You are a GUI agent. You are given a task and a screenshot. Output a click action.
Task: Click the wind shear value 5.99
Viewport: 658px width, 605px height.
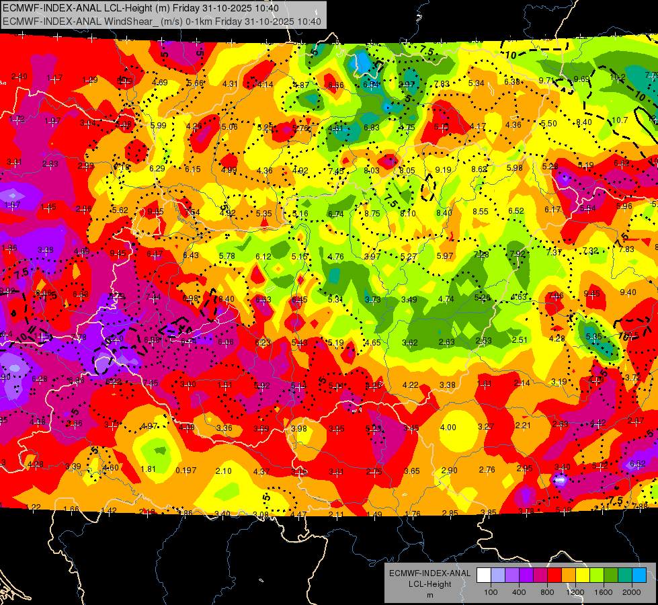point(158,126)
